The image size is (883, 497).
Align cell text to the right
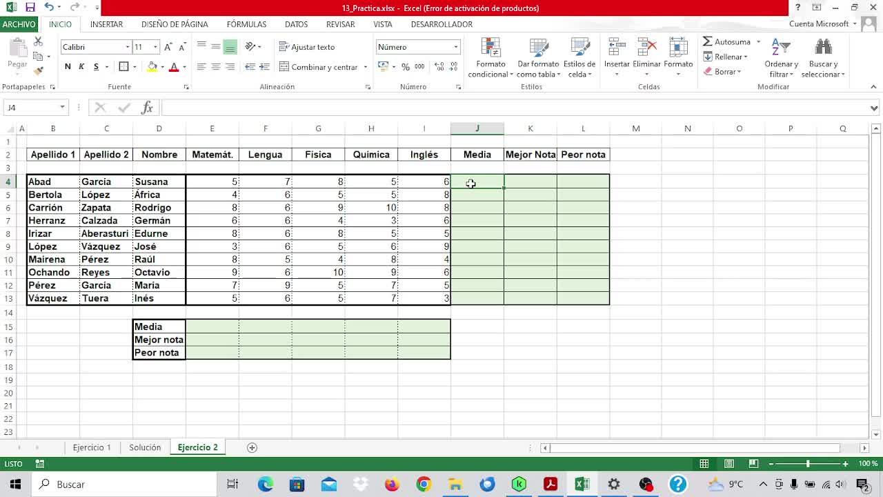230,67
